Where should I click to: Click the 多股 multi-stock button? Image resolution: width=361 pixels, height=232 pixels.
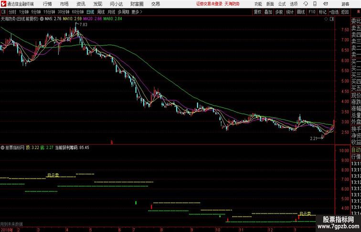[279, 12]
